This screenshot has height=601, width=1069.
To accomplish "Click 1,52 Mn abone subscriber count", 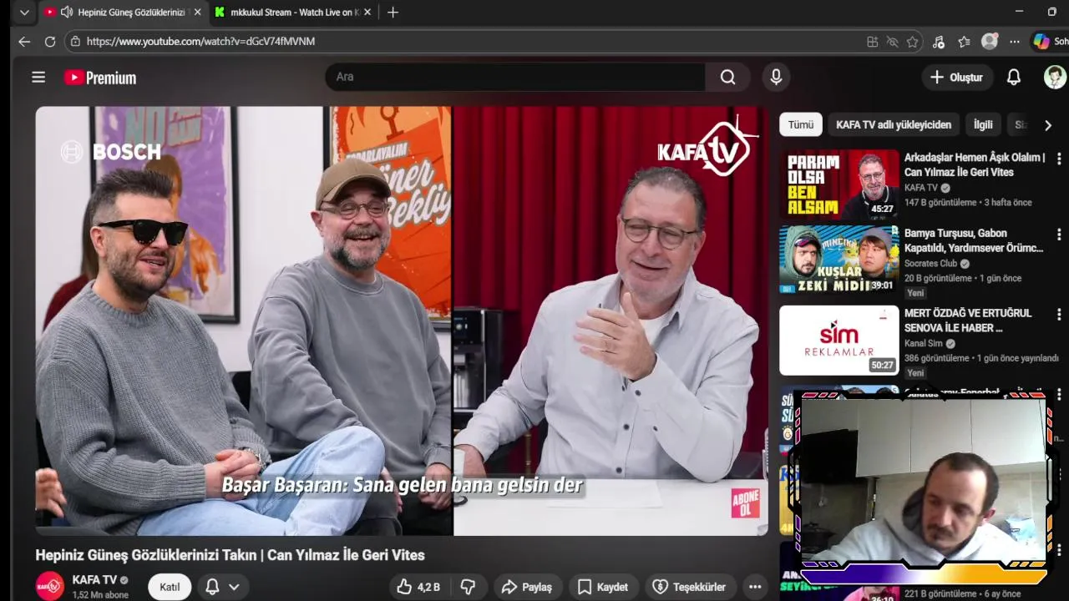I will point(100,595).
